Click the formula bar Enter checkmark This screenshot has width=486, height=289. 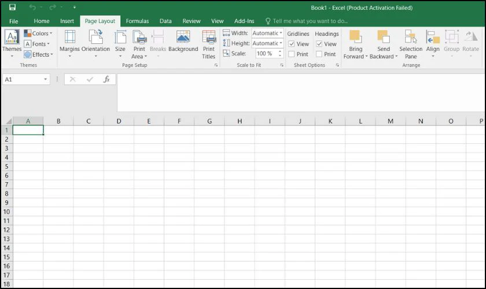click(90, 79)
